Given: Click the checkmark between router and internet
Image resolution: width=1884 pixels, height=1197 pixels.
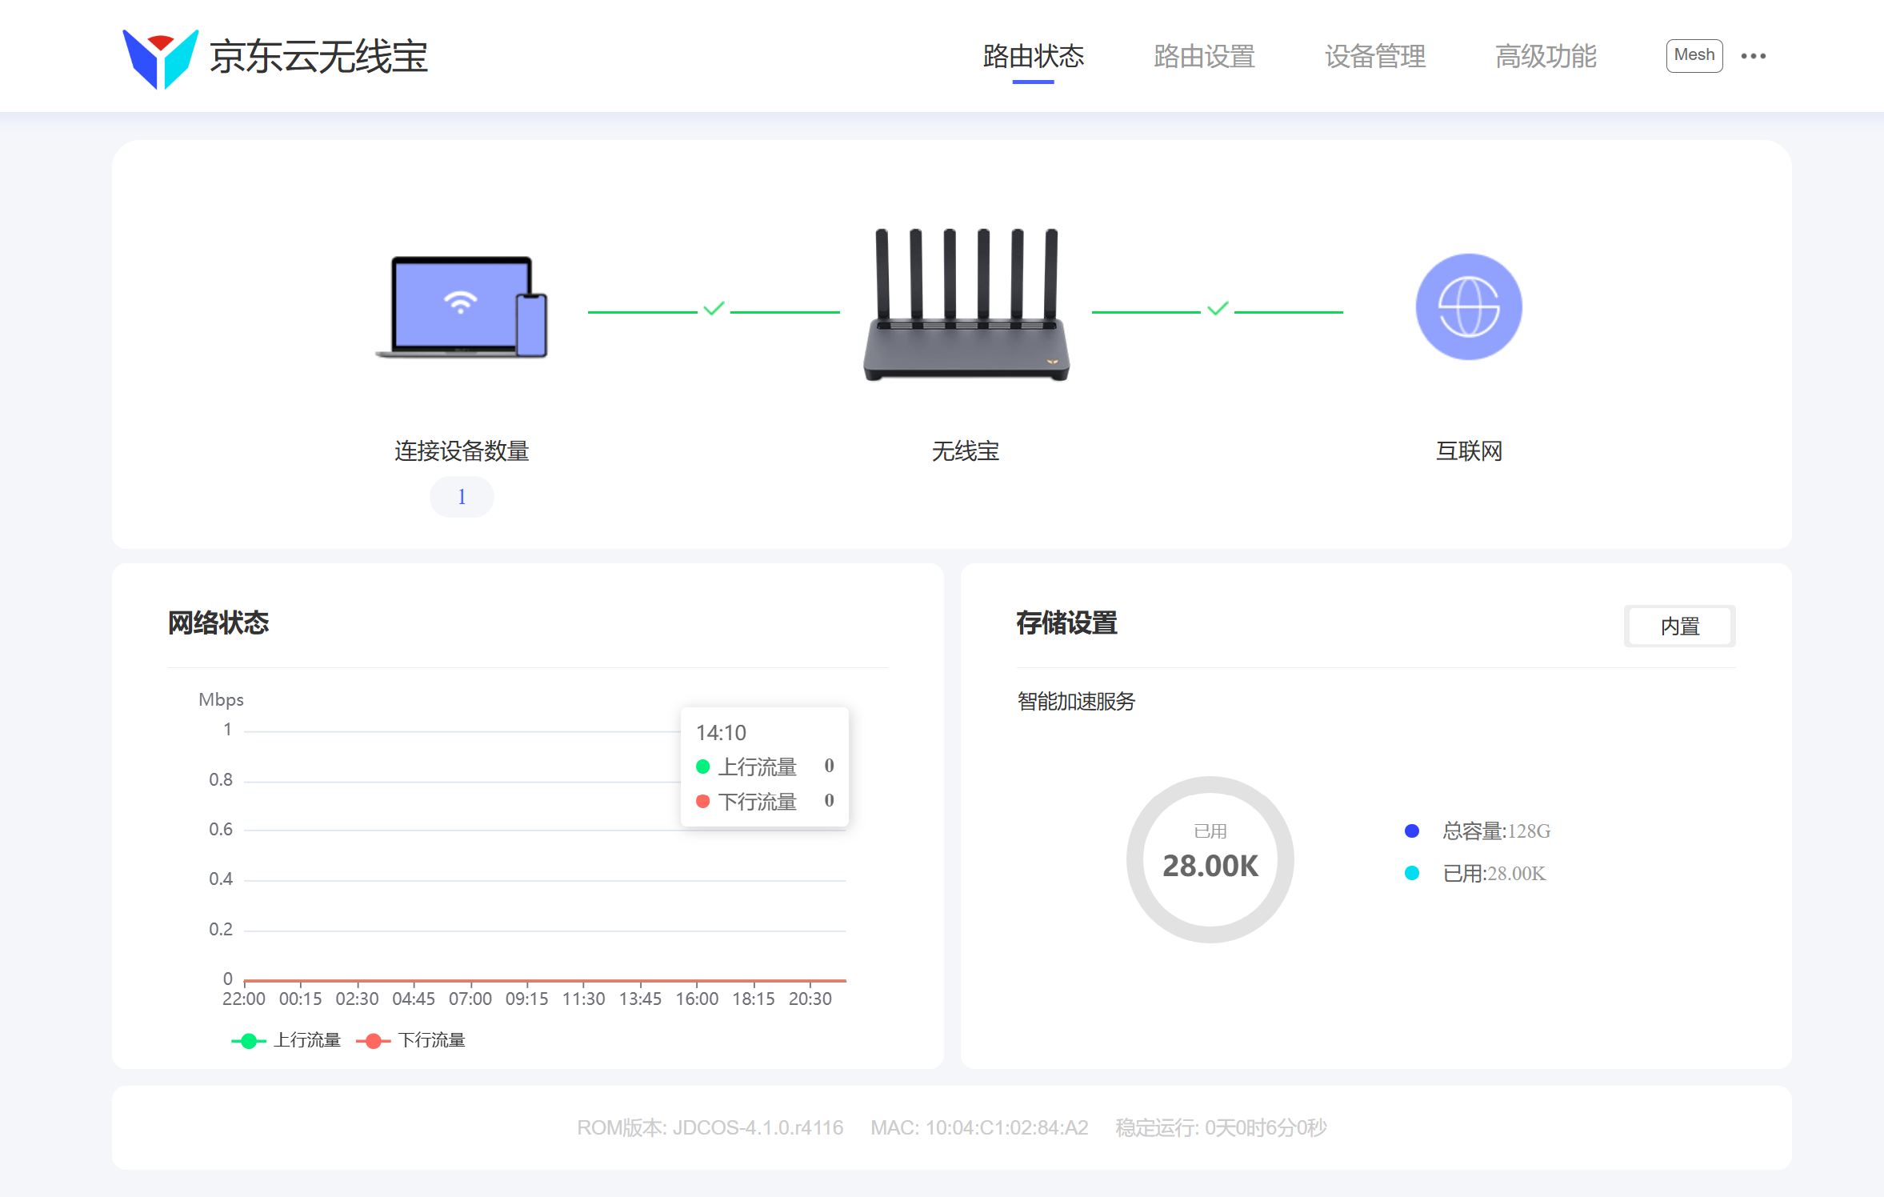Looking at the screenshot, I should pyautogui.click(x=1218, y=309).
